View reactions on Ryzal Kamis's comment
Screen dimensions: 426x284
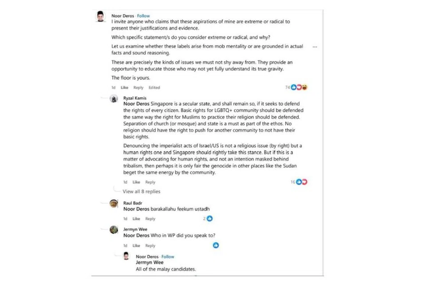pos(301,182)
